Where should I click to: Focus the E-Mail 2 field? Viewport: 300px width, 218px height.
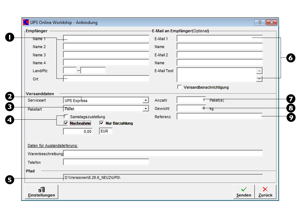(x=220, y=55)
